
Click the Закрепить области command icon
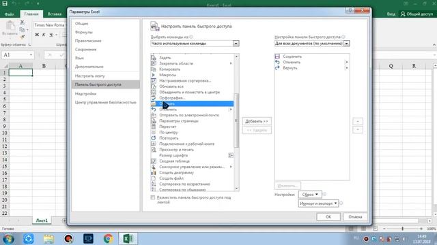point(153,63)
